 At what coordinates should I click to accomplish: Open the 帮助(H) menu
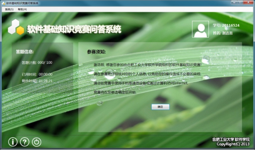coord(22,10)
